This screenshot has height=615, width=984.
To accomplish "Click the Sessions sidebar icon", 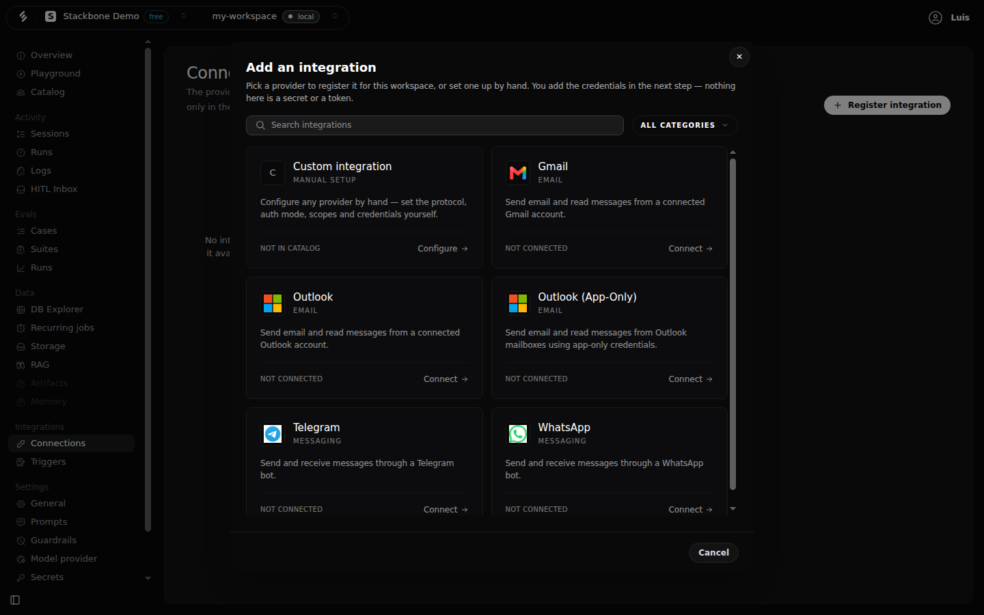I will 21,134.
